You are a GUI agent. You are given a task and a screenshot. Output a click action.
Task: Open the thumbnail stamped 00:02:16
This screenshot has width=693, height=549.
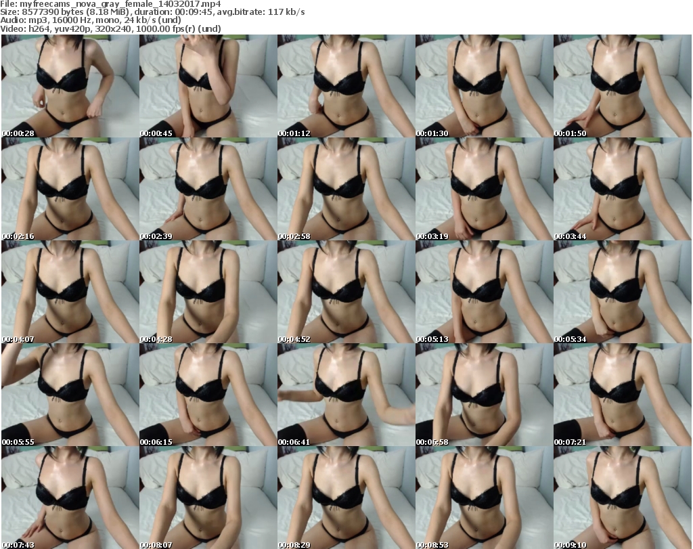pos(70,189)
